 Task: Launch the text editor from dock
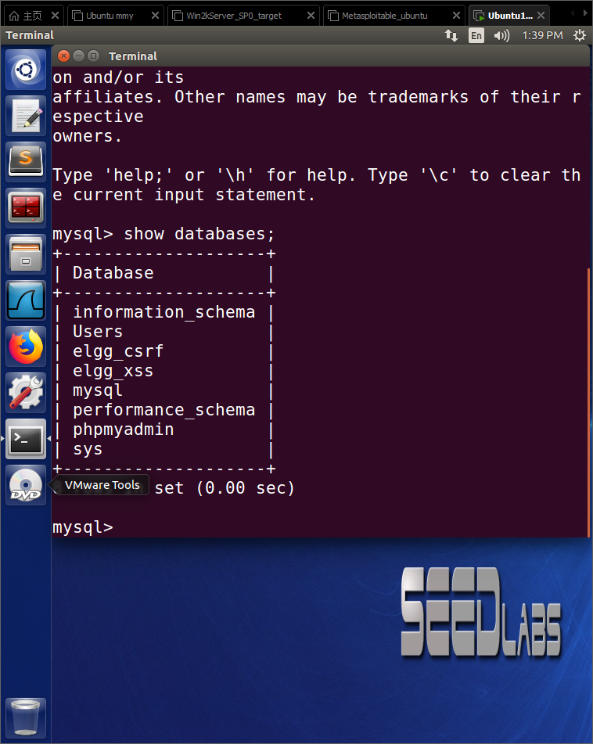(26, 117)
